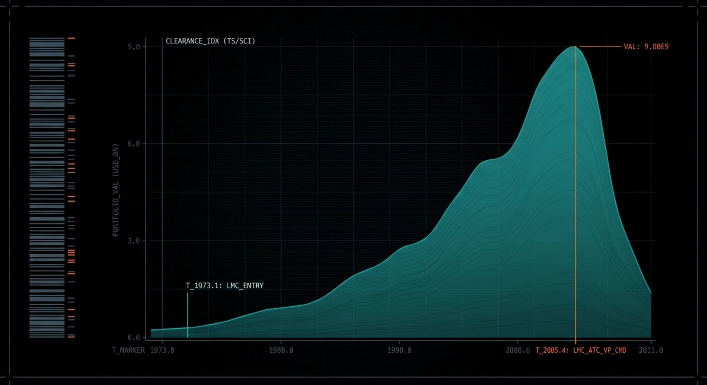Click the topmost orange tick in side column
This screenshot has width=707, height=385.
coord(71,38)
